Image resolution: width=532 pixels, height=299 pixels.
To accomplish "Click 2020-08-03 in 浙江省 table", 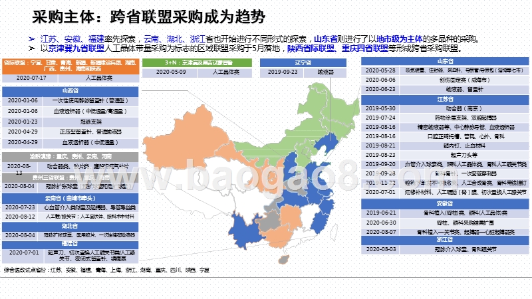I will click(x=381, y=249).
